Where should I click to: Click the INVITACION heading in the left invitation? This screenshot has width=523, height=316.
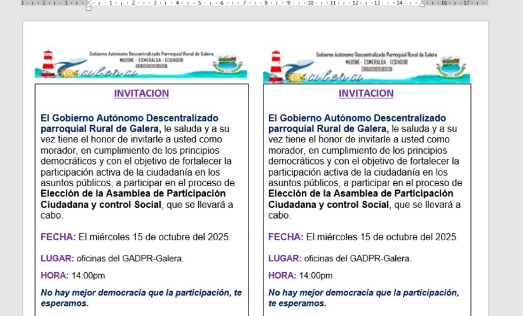click(x=141, y=93)
